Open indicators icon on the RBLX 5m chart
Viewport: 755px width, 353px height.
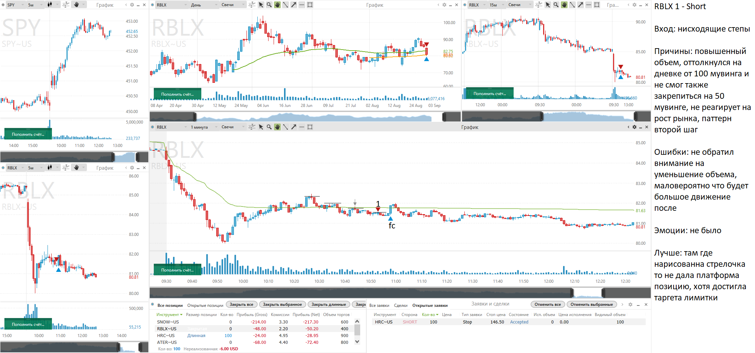[66, 168]
